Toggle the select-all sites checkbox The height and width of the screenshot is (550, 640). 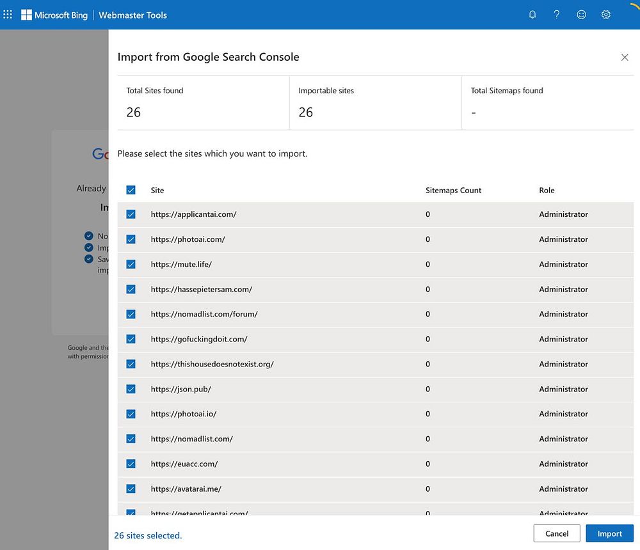coord(131,190)
